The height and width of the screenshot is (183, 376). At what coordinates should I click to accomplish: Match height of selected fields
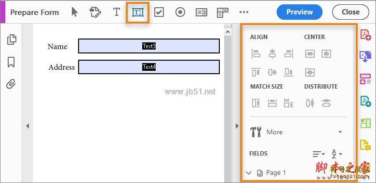click(255, 103)
